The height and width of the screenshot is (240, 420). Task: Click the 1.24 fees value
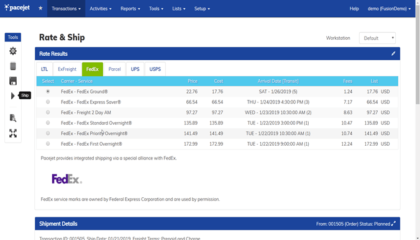tap(348, 91)
